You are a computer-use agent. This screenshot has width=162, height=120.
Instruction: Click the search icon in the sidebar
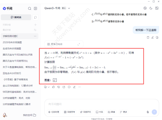(x=30, y=8)
